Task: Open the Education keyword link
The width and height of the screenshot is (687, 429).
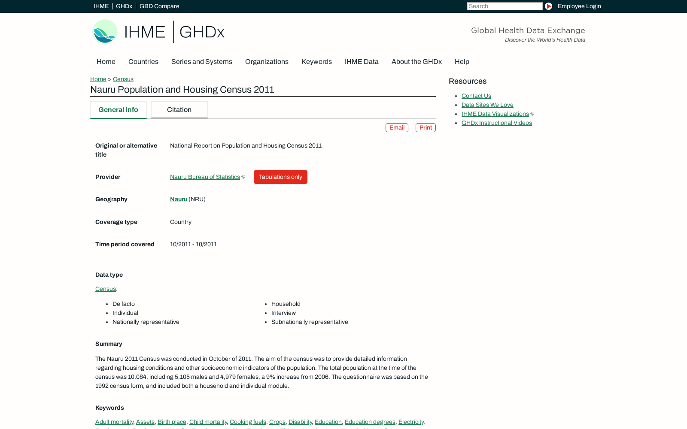Action: pos(328,422)
